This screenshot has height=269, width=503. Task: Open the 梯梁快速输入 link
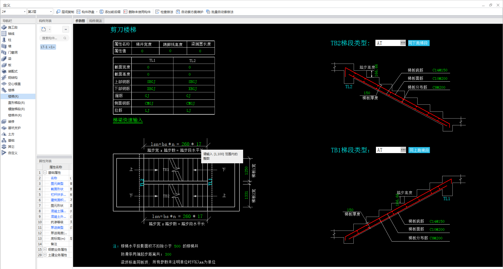coord(128,120)
